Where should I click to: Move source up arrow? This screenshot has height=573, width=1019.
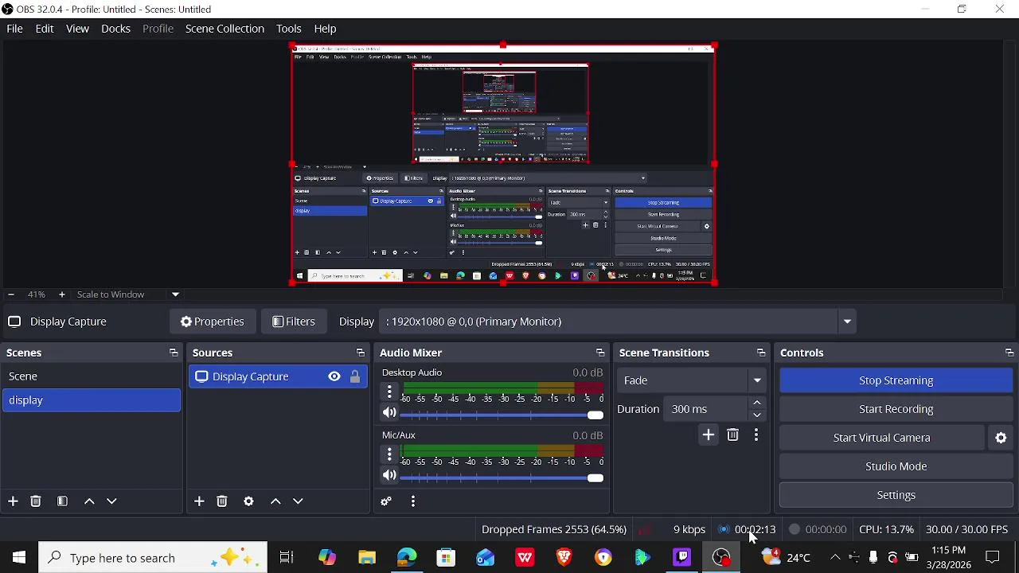click(275, 501)
